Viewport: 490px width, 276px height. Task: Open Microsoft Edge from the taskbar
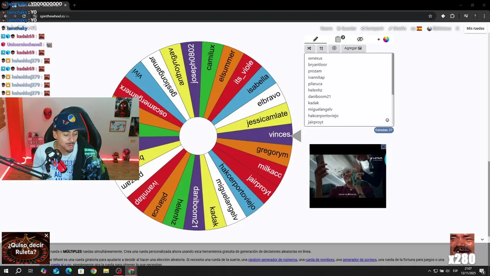(x=69, y=271)
